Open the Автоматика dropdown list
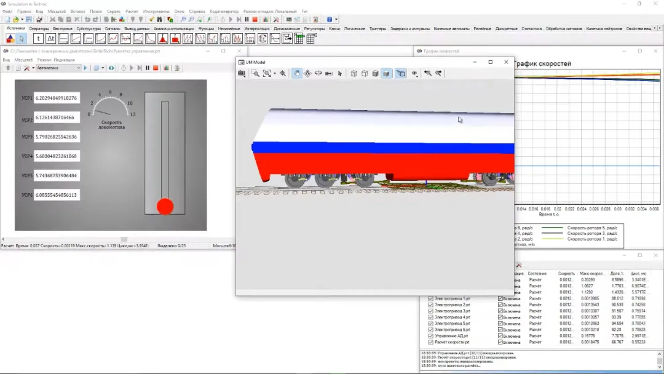Image resolution: width=664 pixels, height=374 pixels. pos(78,68)
